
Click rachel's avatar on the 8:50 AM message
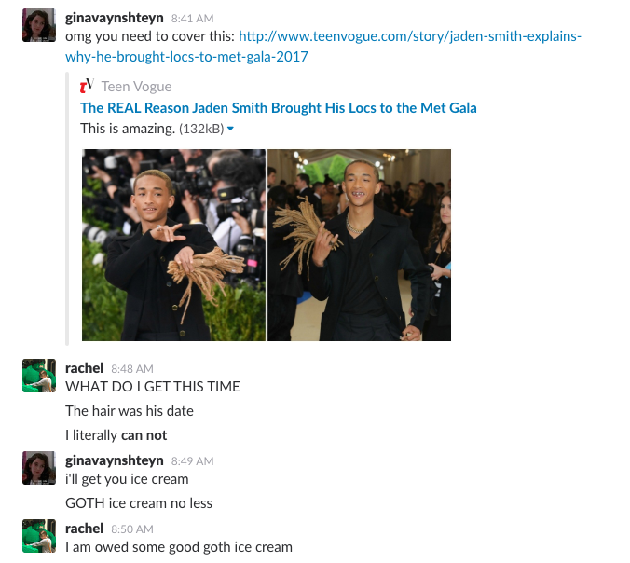click(x=39, y=536)
